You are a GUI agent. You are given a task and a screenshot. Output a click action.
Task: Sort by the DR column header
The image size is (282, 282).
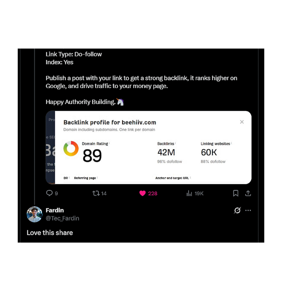click(66, 178)
